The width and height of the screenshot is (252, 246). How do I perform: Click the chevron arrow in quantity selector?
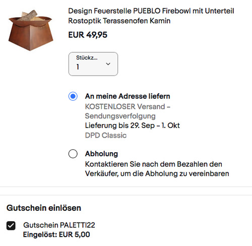(108, 64)
